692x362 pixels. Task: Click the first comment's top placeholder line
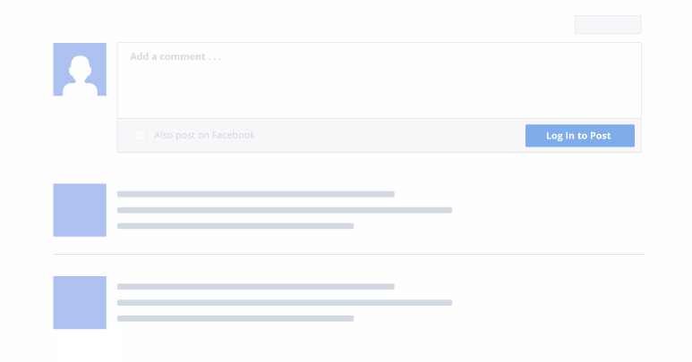[255, 194]
